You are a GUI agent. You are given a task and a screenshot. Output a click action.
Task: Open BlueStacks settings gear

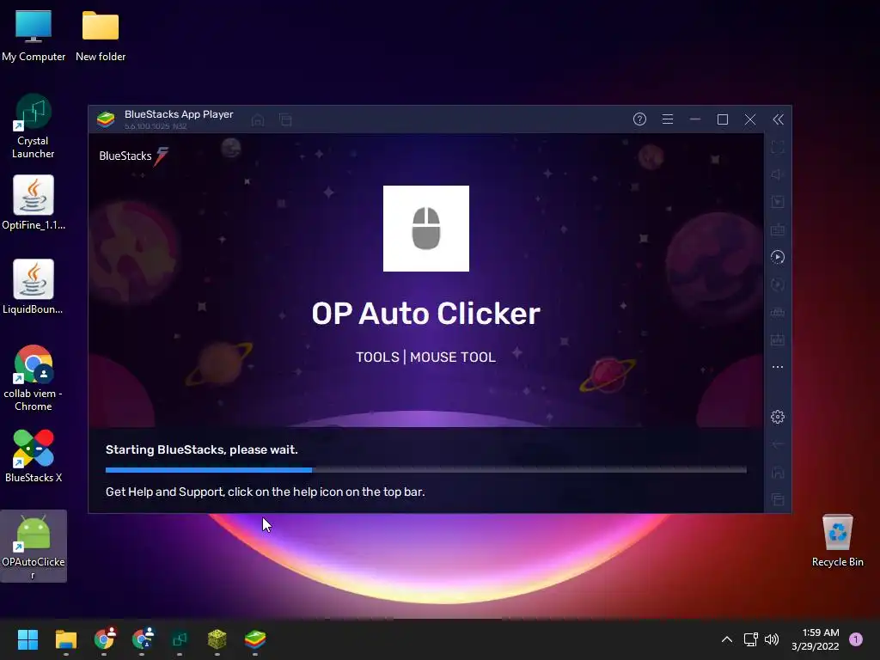pos(777,417)
